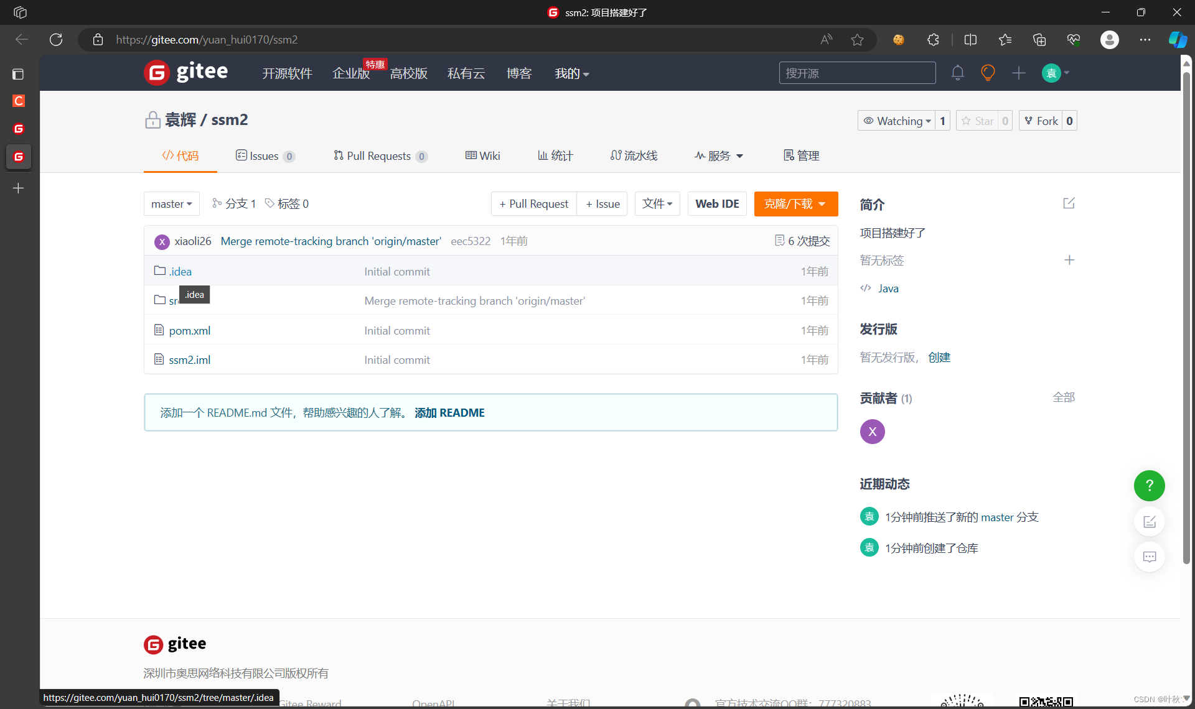Click the plus icon to add tags

[x=1069, y=260]
